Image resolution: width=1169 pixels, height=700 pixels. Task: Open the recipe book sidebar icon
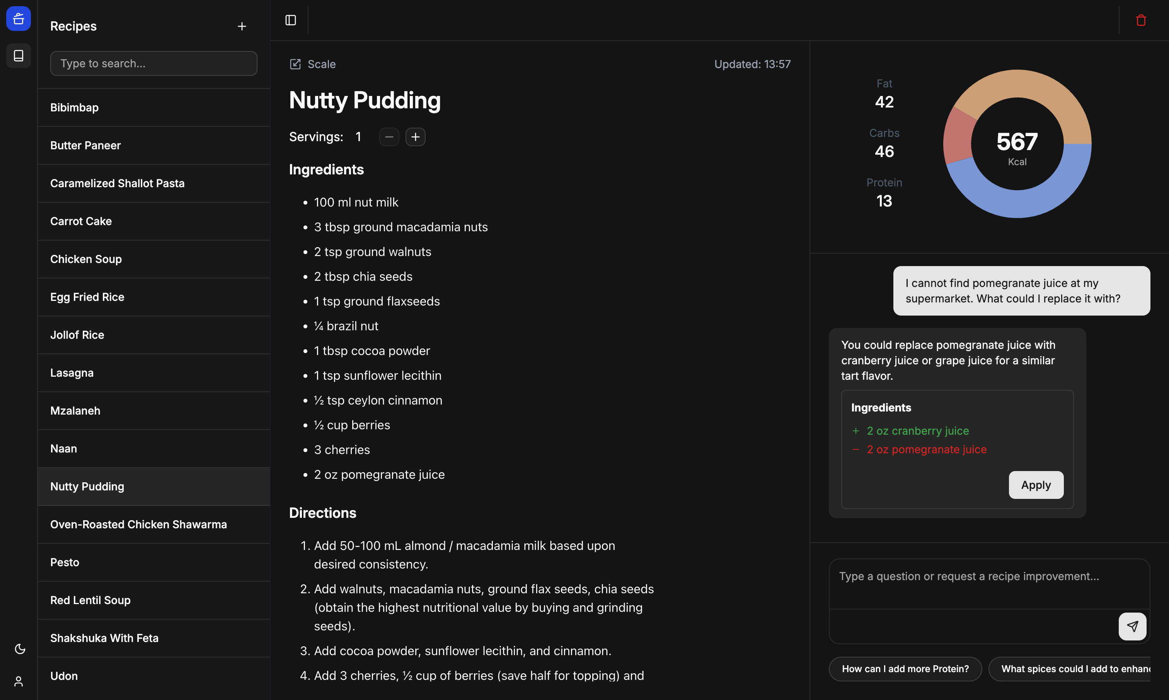(19, 56)
